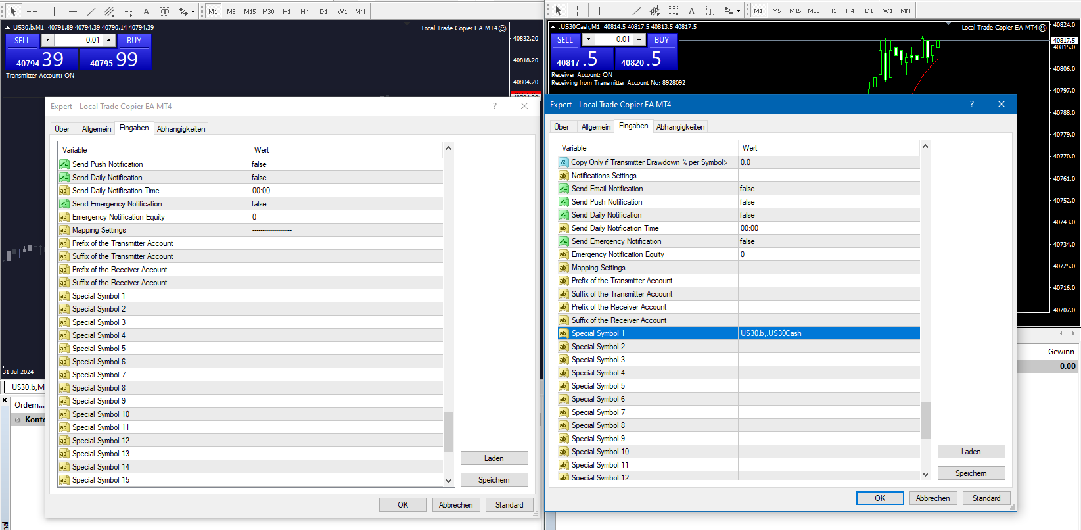
Task: Select the Fibonacci retracement tool above the .US30Cash chart
Action: [x=674, y=11]
